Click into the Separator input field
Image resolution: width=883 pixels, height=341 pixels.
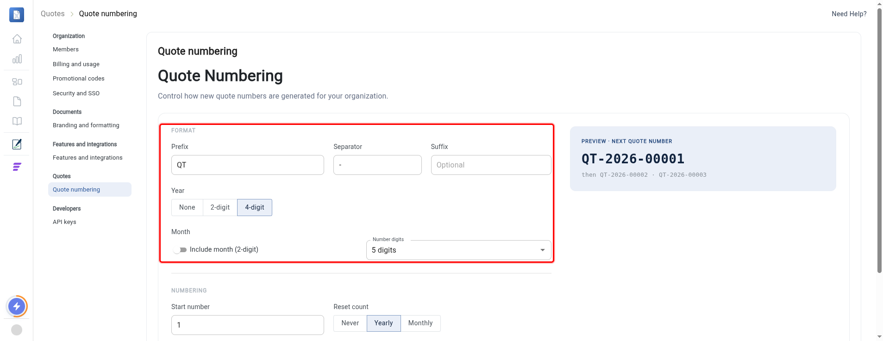click(377, 165)
